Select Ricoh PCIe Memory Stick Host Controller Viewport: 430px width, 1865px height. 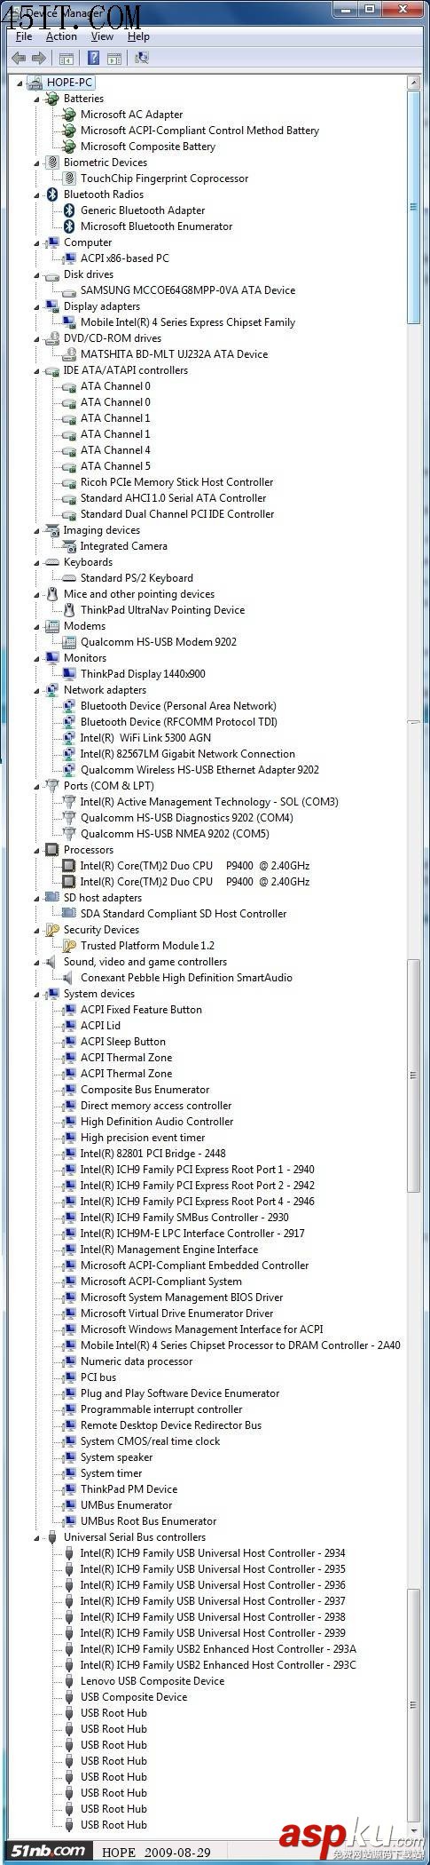click(177, 482)
